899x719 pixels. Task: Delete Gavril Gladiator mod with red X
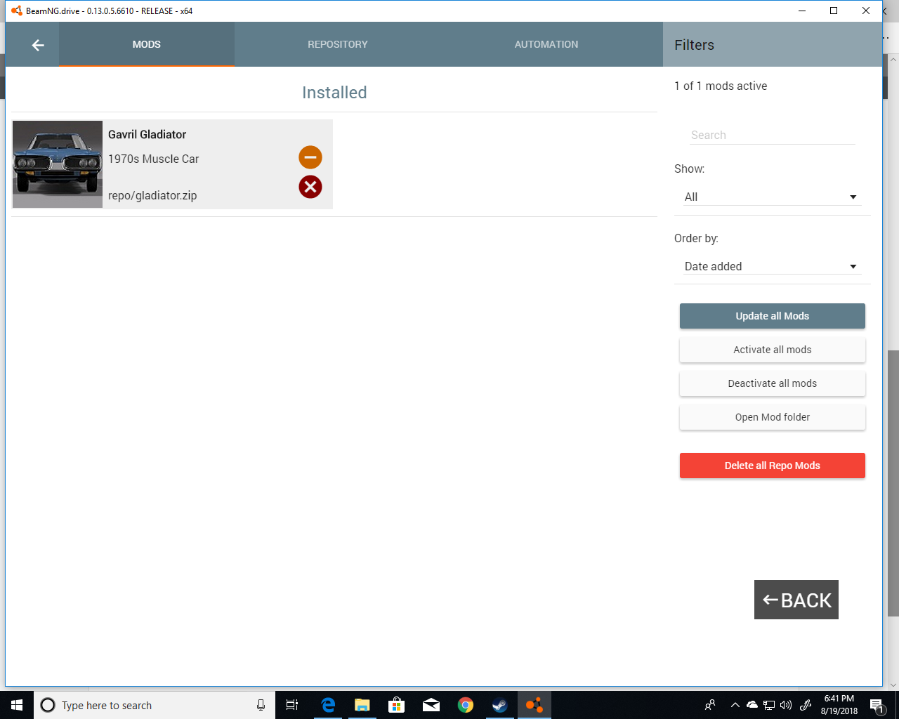[310, 187]
